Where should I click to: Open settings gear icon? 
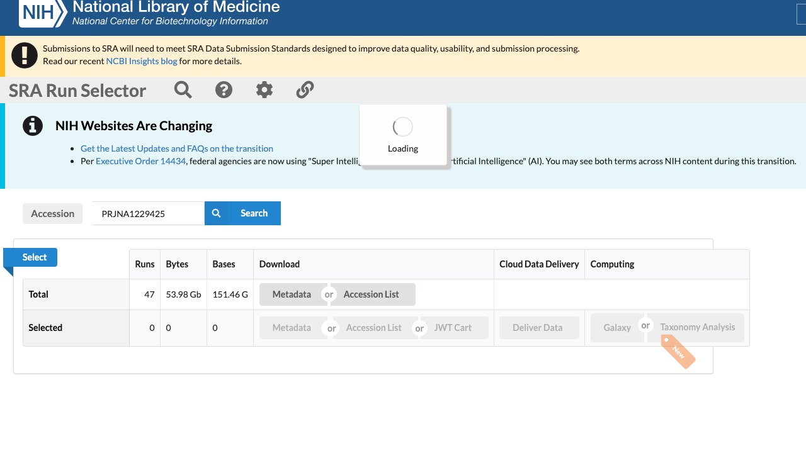264,90
